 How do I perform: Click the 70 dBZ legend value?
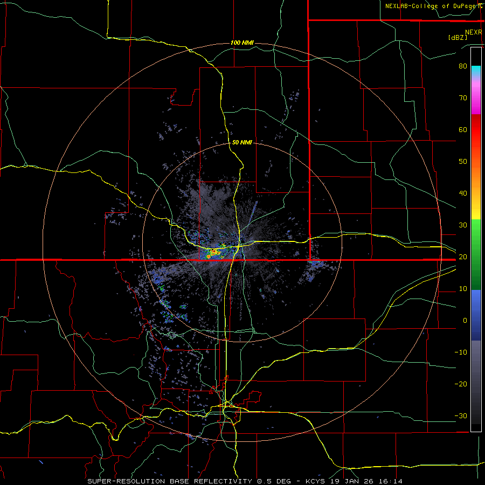(x=463, y=98)
